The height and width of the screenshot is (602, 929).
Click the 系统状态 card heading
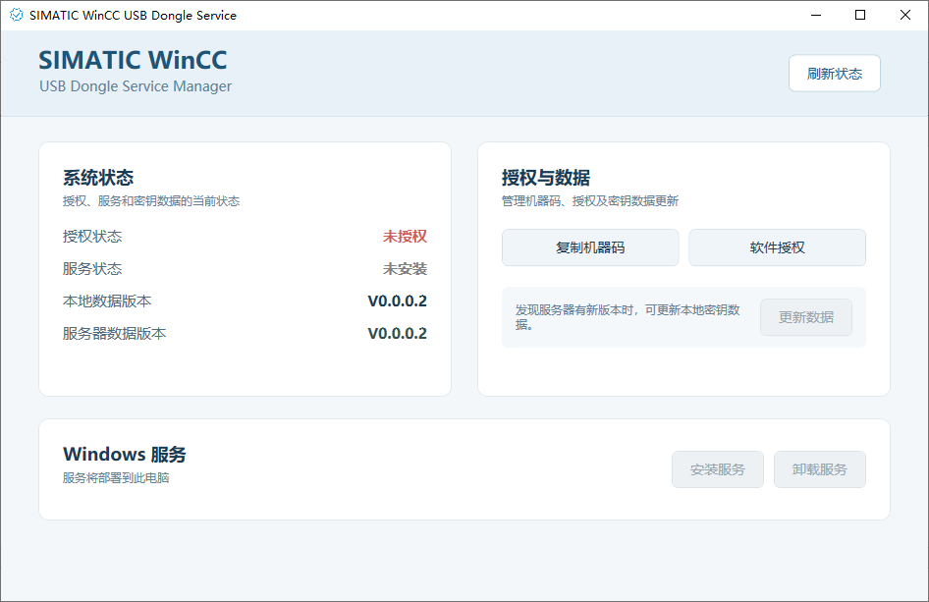(98, 178)
